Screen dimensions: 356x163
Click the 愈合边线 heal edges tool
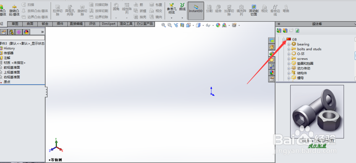(x=275, y=10)
